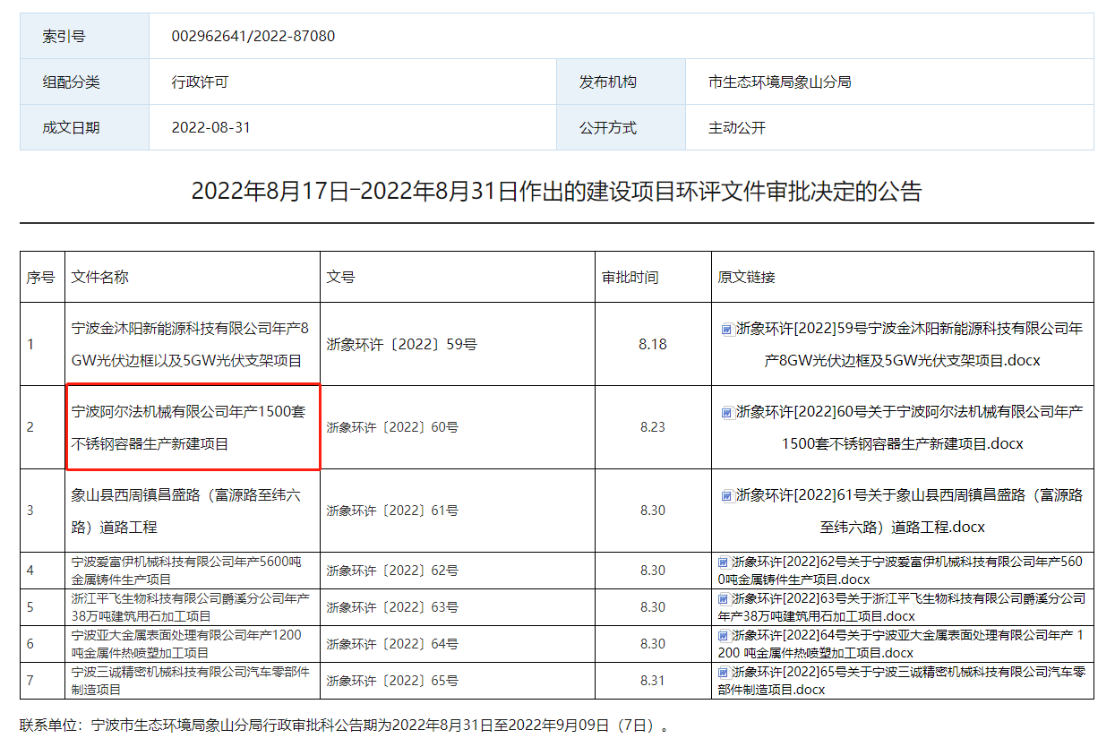Click the docx file icon beside the 61号 link
Screen dimensions: 1115x747
[727, 495]
